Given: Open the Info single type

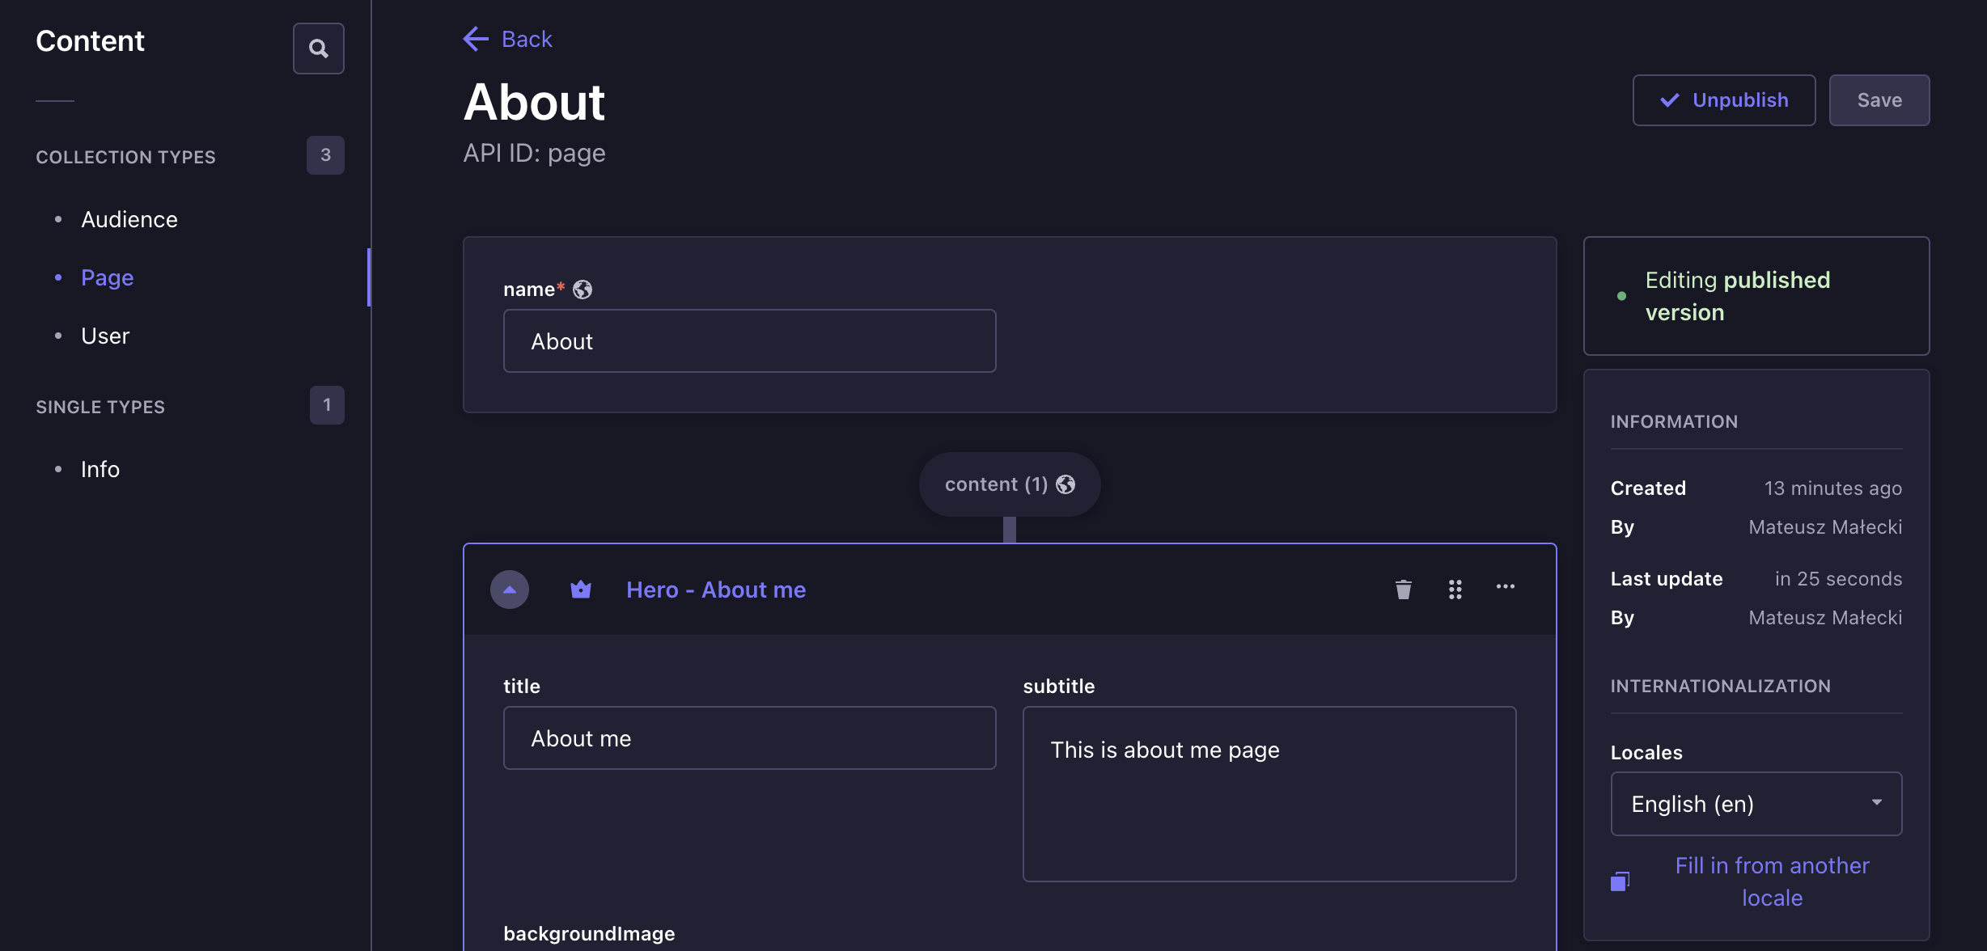Looking at the screenshot, I should point(100,469).
